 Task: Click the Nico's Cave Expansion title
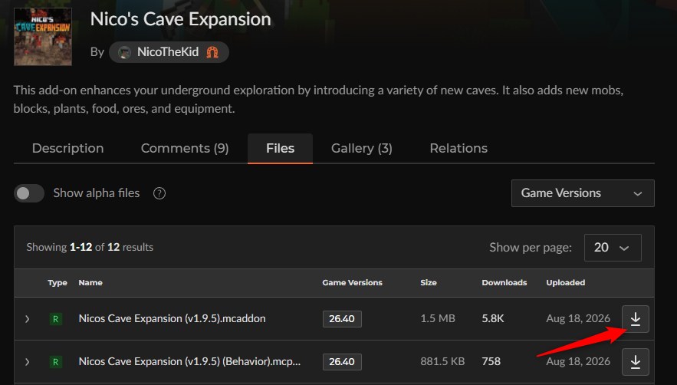pos(180,19)
